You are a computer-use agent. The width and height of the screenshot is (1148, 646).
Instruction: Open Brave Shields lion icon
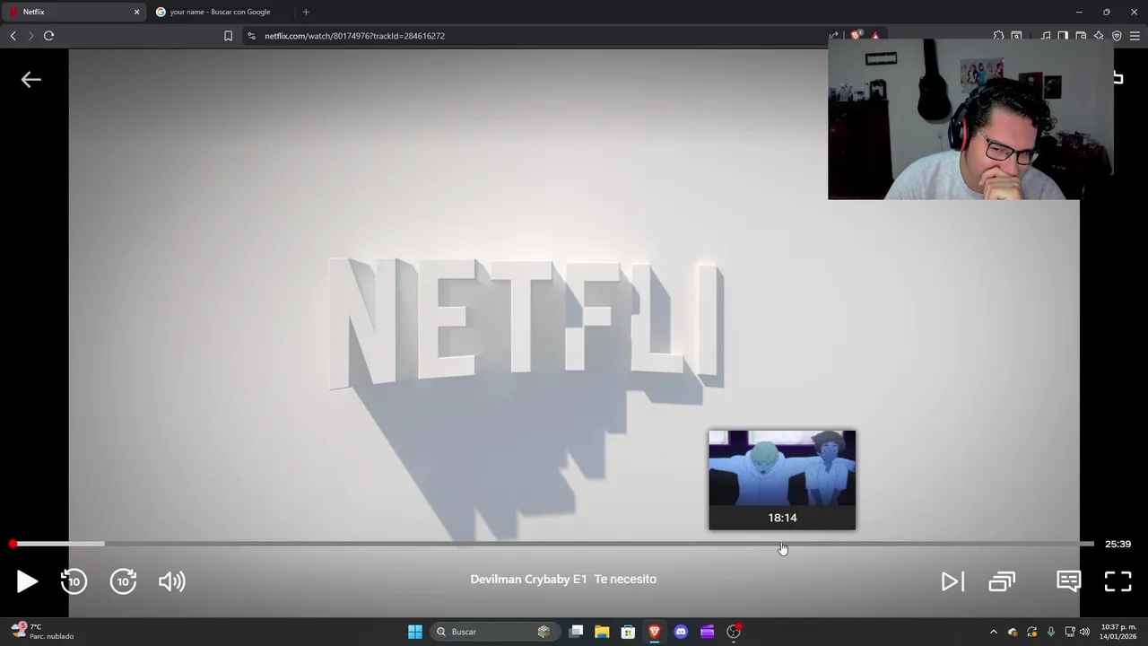857,36
